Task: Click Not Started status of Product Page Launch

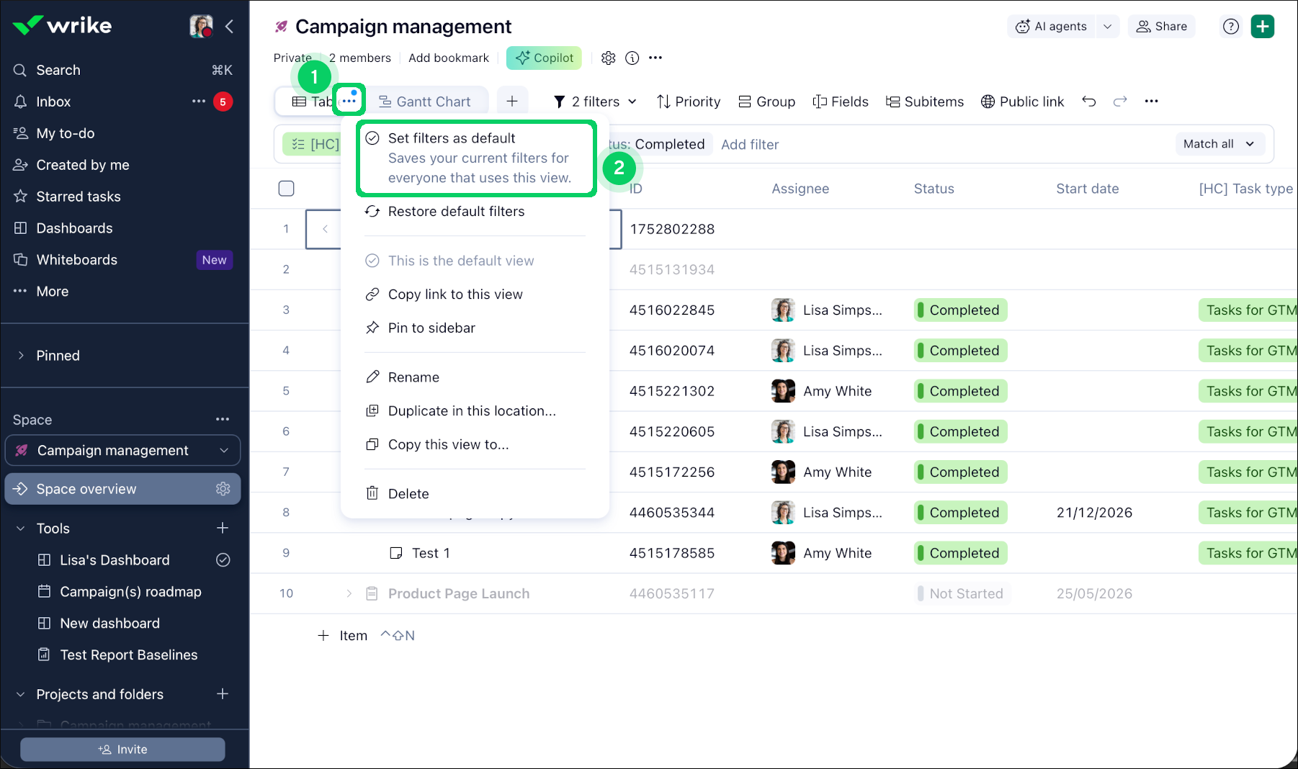Action: tap(962, 593)
